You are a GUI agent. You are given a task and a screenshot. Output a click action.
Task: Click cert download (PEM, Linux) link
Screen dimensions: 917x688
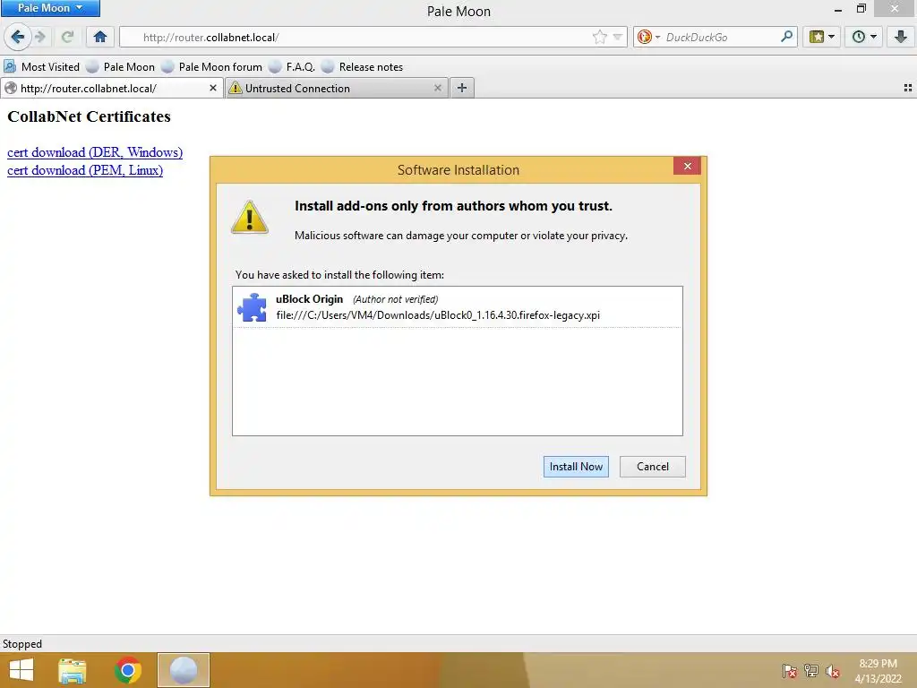click(85, 170)
